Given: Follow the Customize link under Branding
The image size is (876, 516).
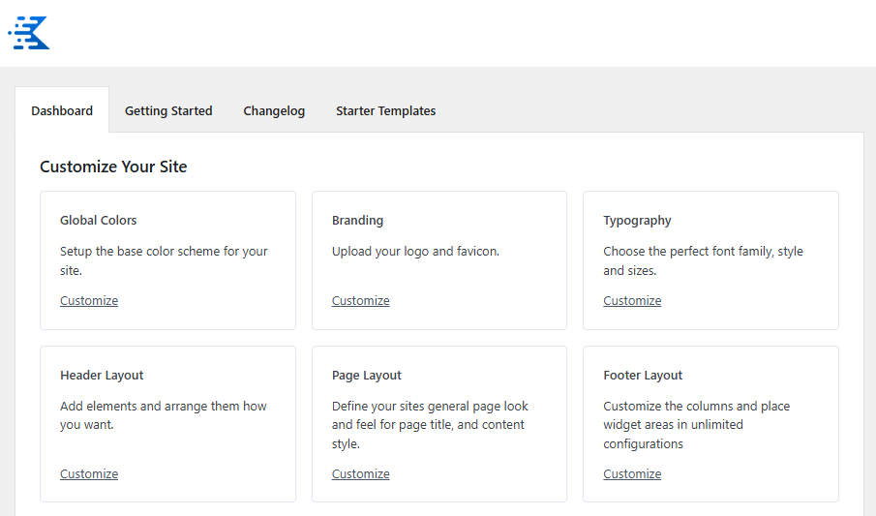Looking at the screenshot, I should [360, 301].
